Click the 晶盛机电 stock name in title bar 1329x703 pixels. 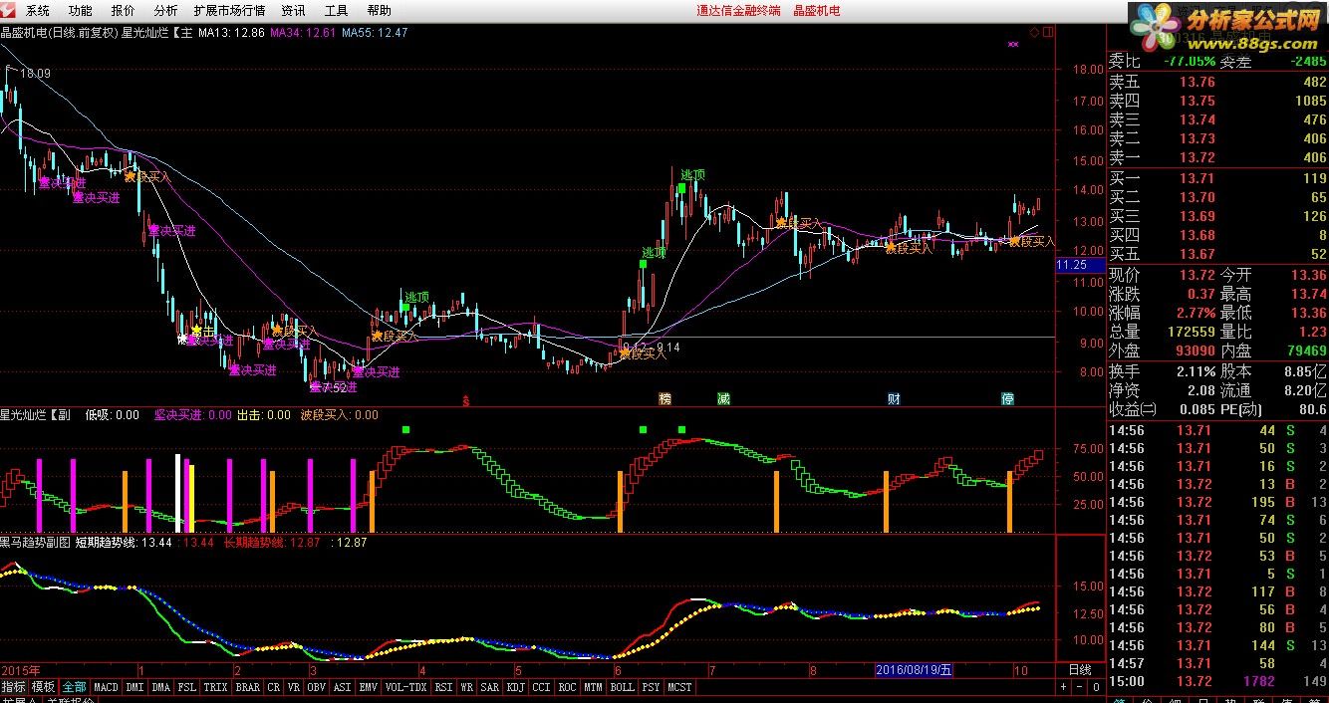click(x=816, y=11)
